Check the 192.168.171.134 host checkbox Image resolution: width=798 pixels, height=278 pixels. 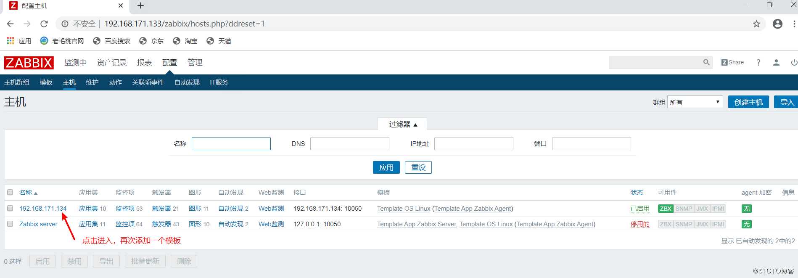pyautogui.click(x=10, y=208)
